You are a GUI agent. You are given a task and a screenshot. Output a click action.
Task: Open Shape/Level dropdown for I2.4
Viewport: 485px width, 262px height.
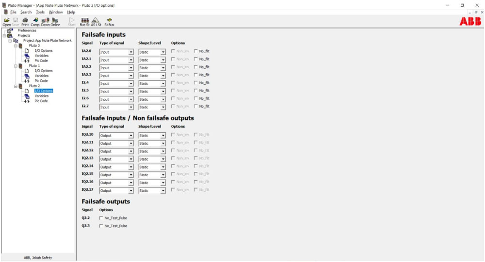163,84
